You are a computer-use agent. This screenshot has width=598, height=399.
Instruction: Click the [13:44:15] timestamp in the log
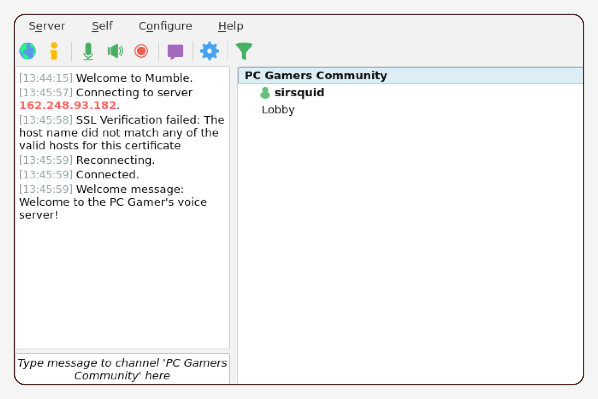tap(46, 78)
